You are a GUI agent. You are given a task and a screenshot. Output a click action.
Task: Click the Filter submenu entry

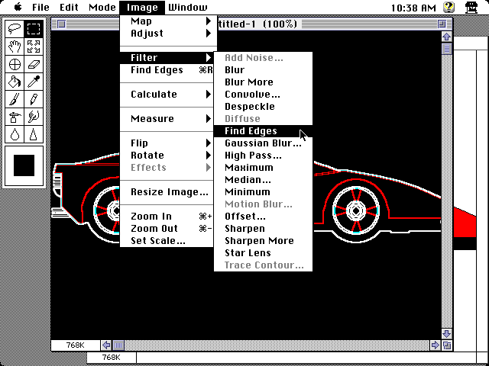coord(168,58)
